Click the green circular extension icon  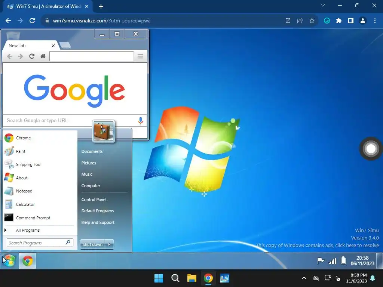[327, 21]
